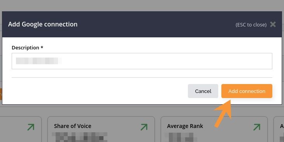Click the Add Google connection dialog title
The height and width of the screenshot is (142, 284).
tap(43, 24)
